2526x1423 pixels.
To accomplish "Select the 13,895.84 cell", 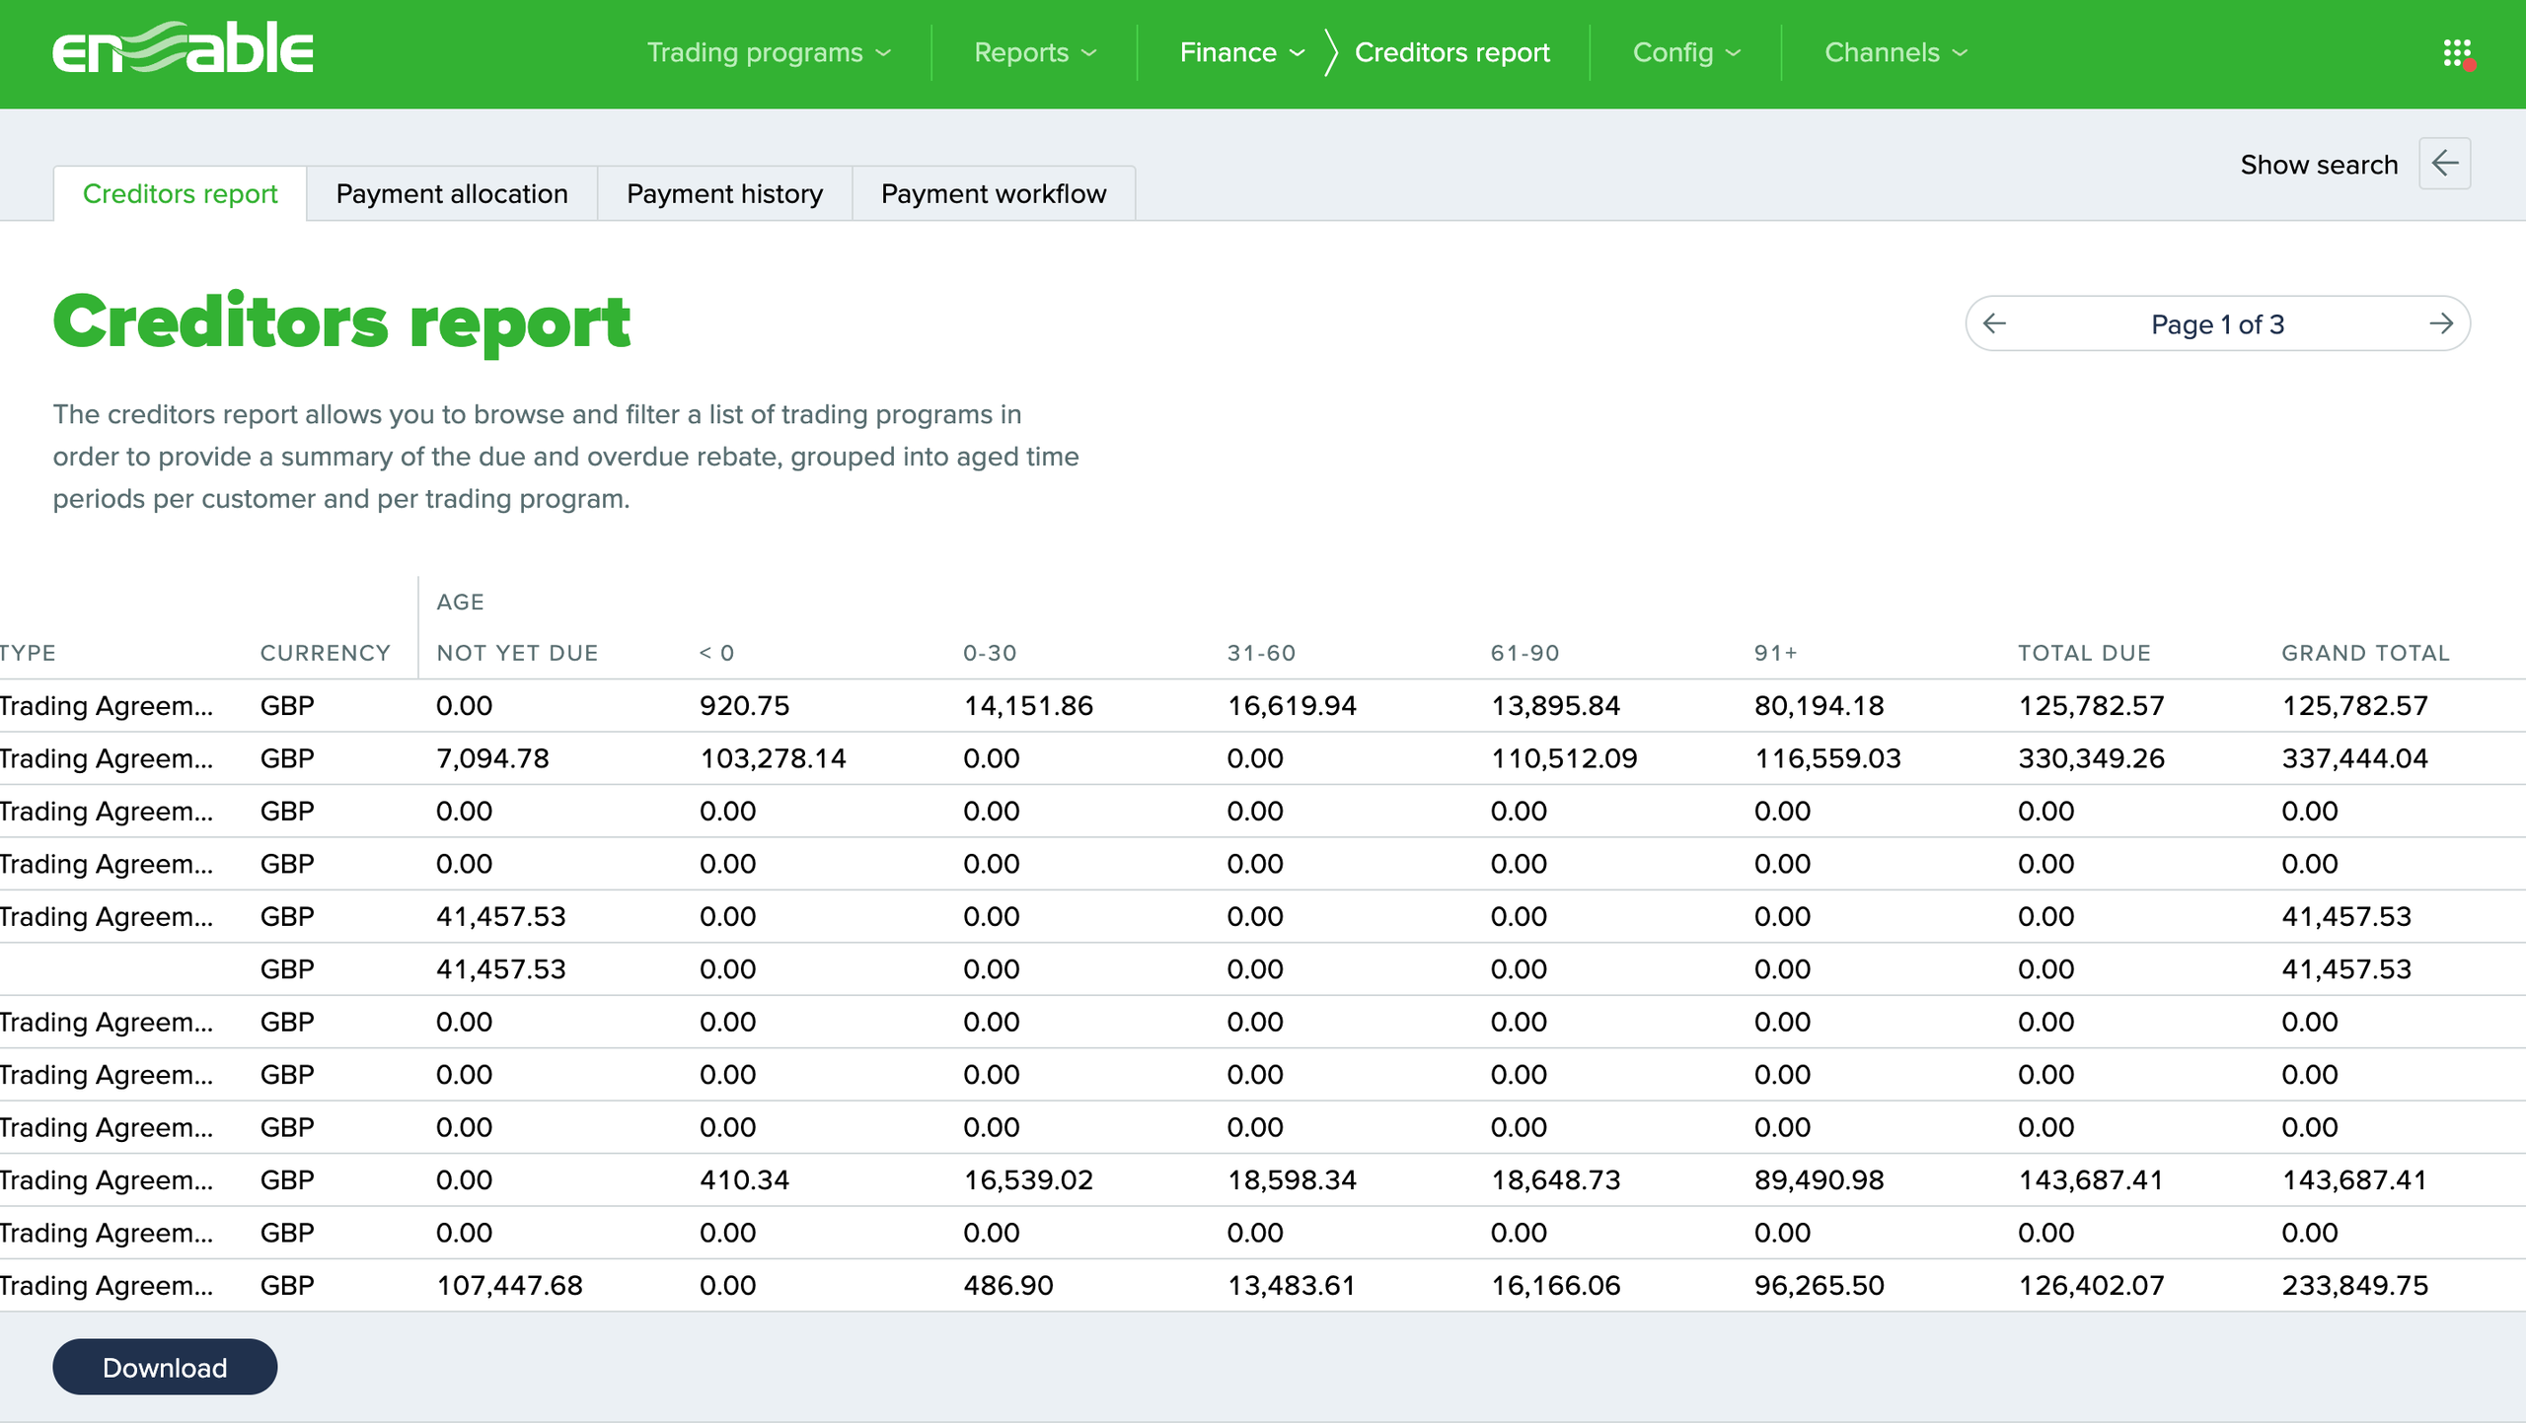I will click(1555, 706).
